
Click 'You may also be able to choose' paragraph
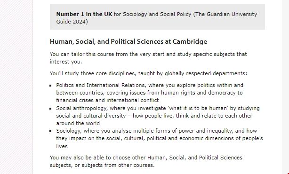(x=146, y=161)
